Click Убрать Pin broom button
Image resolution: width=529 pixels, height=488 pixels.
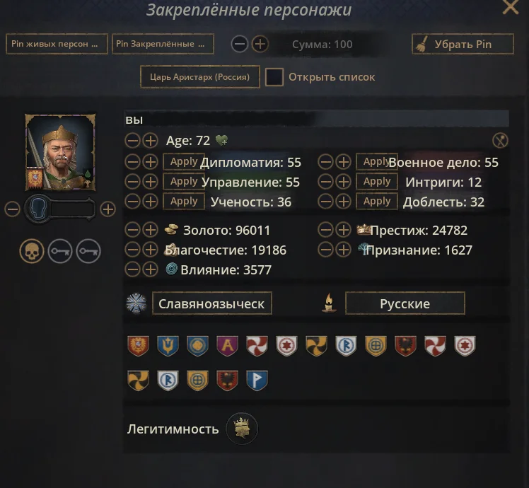click(463, 44)
